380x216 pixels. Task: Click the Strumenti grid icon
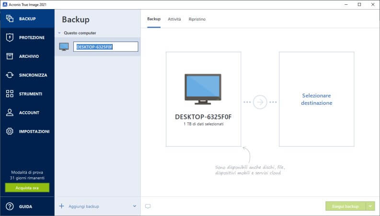click(10, 94)
